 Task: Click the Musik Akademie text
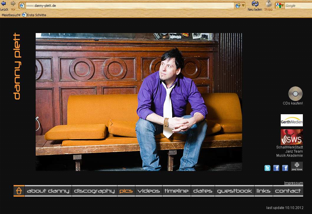290,156
